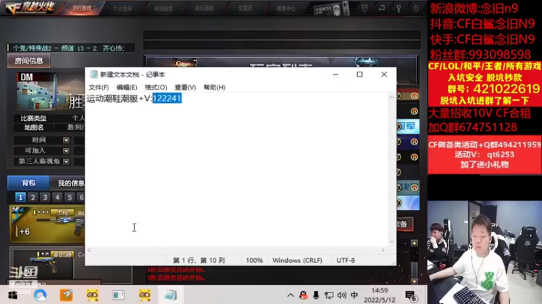Open the 交易所 tab in the game
This screenshot has height=304, width=542.
245,8
